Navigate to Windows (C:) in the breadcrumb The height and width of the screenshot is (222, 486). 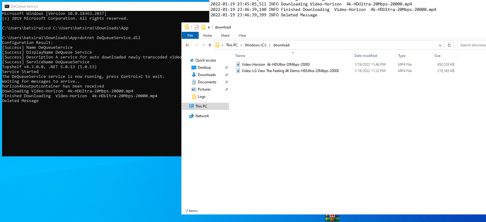point(255,45)
